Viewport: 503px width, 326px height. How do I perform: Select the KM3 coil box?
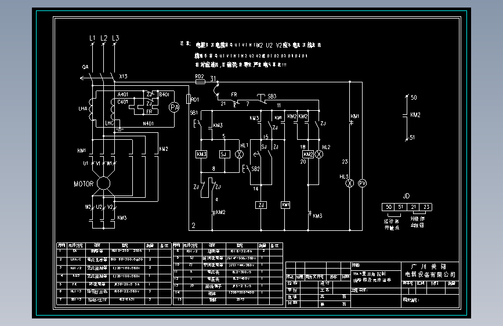tap(201, 154)
